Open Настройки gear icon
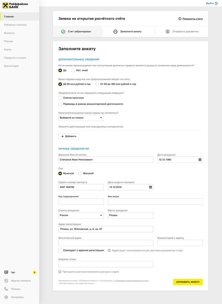222x304 pixels. point(6,297)
